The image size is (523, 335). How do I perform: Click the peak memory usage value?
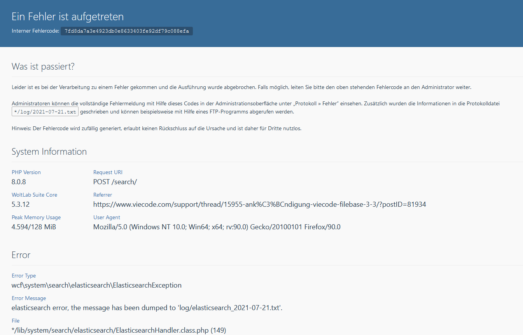34,227
